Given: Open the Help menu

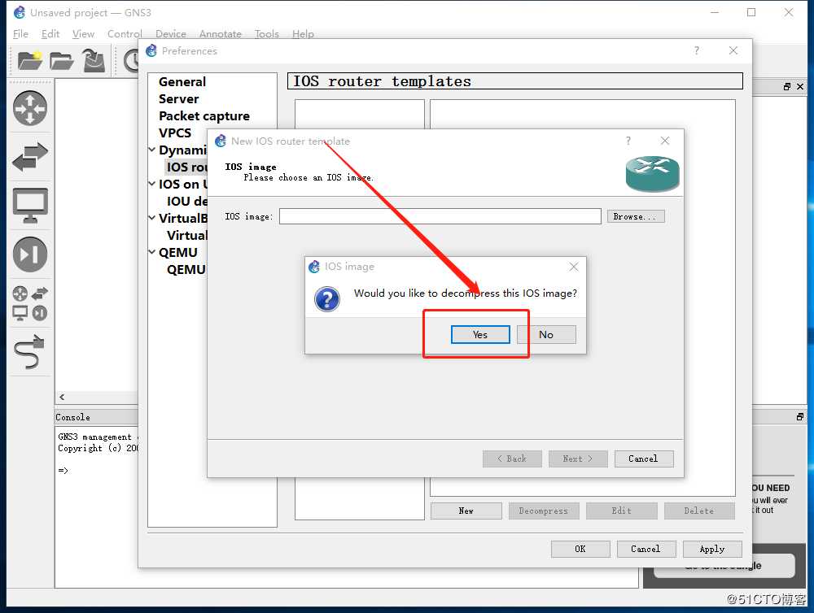Looking at the screenshot, I should 303,33.
